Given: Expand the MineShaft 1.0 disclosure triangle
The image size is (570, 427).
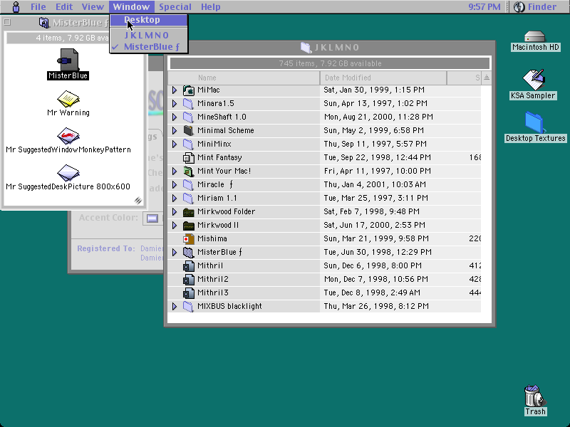Looking at the screenshot, I should (x=175, y=117).
